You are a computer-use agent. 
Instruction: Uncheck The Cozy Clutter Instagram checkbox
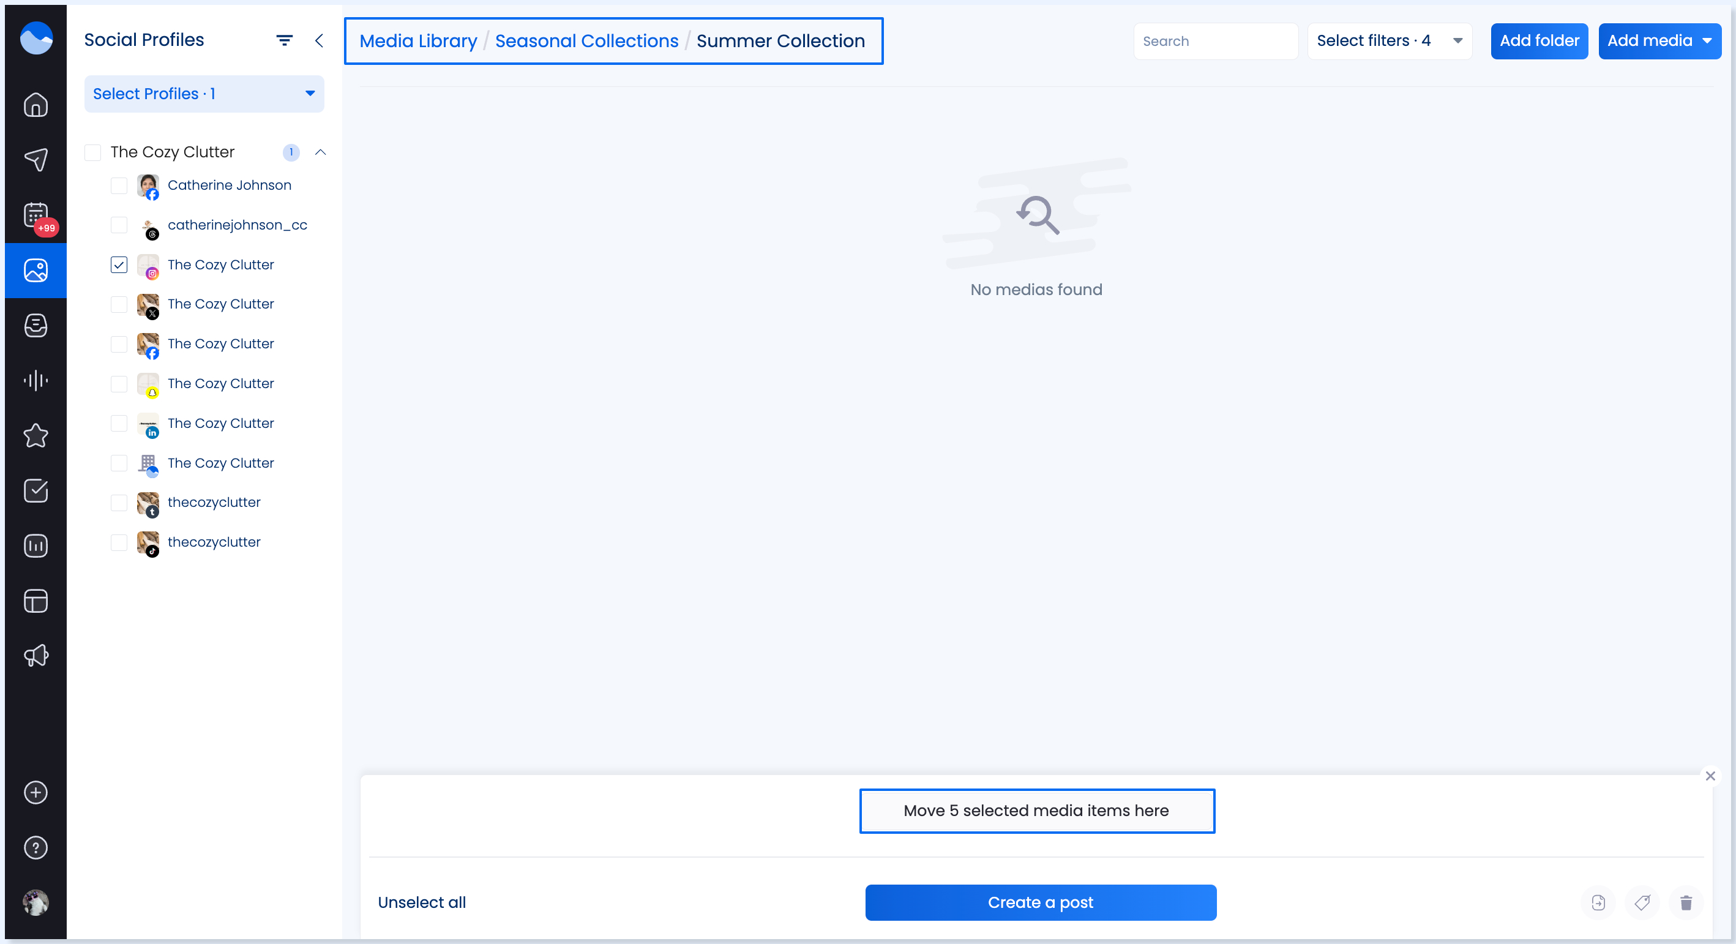pos(119,265)
